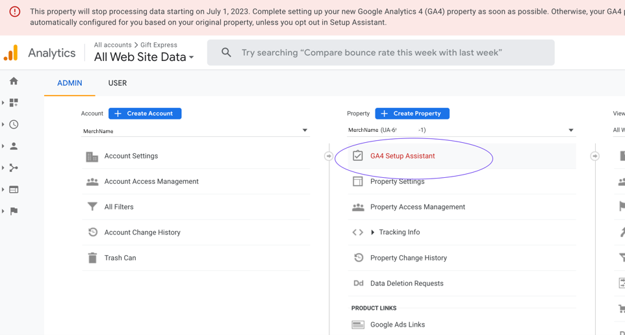Click the Google Analytics logo
625x335 pixels.
[x=11, y=53]
